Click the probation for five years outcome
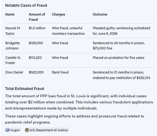Screen dimensions: 157x136 coord(118,58)
